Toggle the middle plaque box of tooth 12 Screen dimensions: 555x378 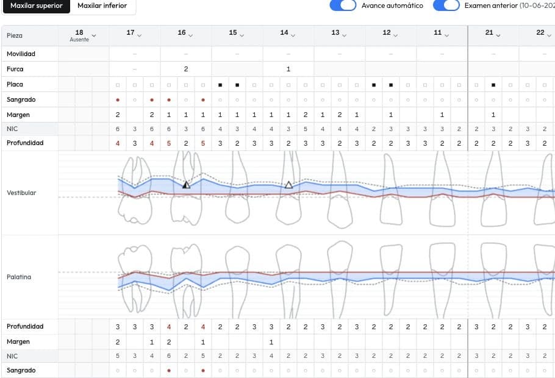(391, 85)
